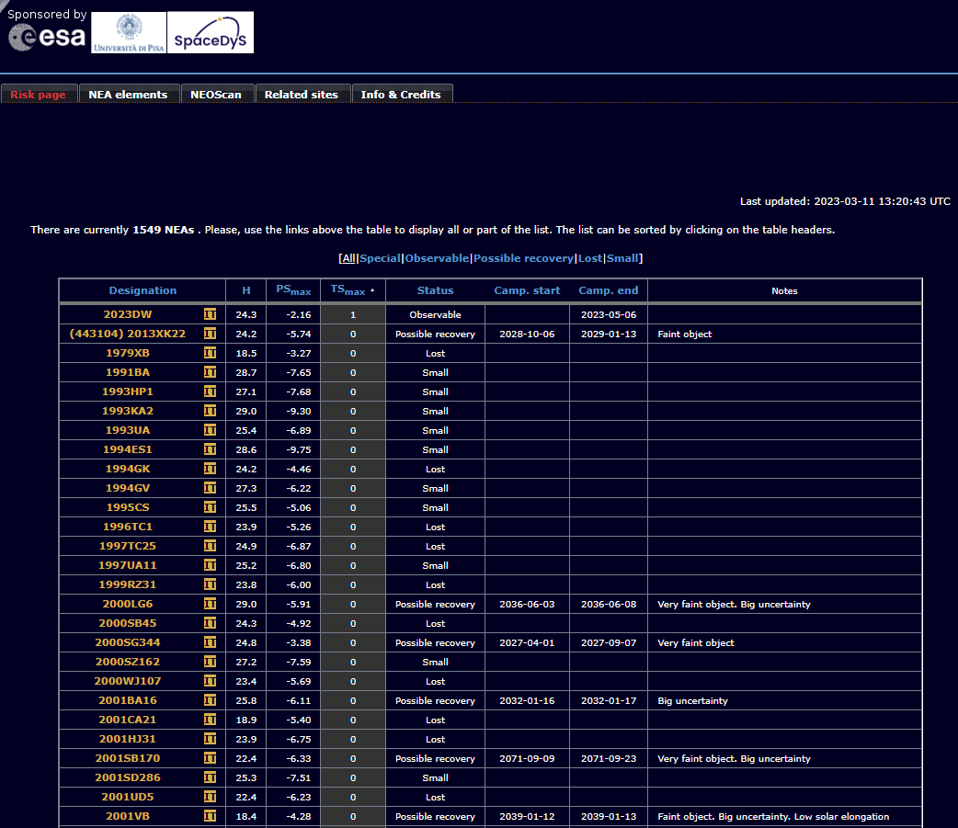
Task: Open impactor table icon for 1997UA11
Action: [211, 565]
